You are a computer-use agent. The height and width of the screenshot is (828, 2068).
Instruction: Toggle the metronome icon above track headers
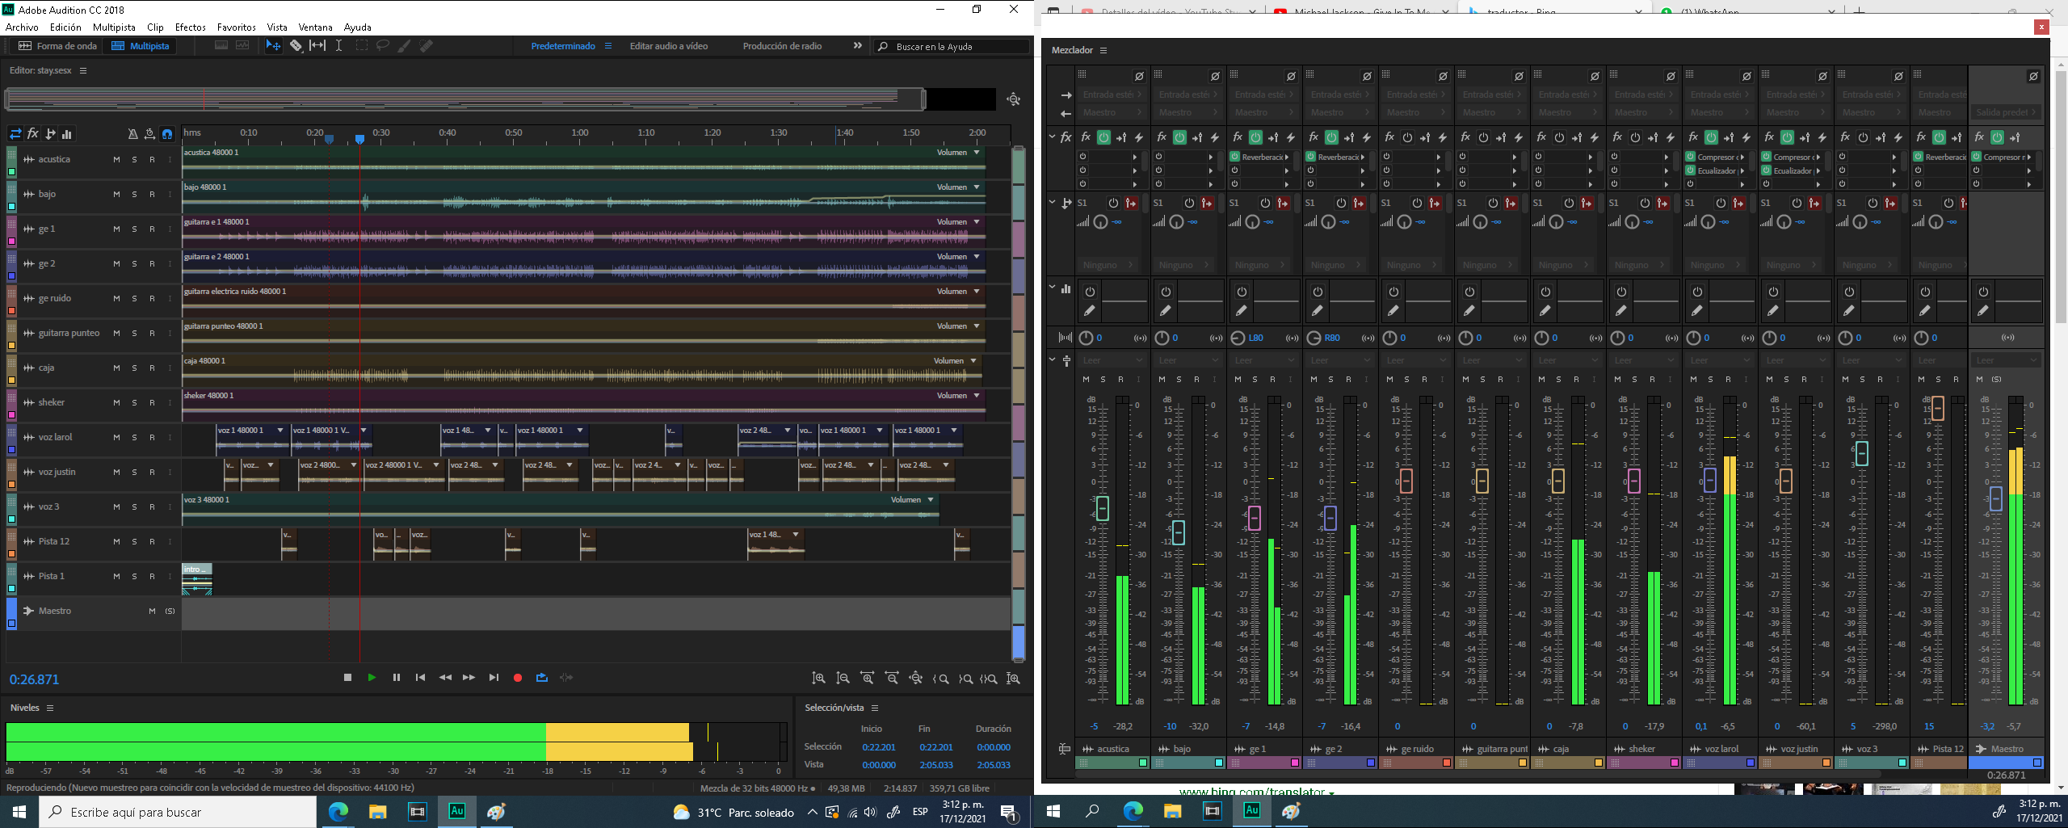click(x=132, y=134)
